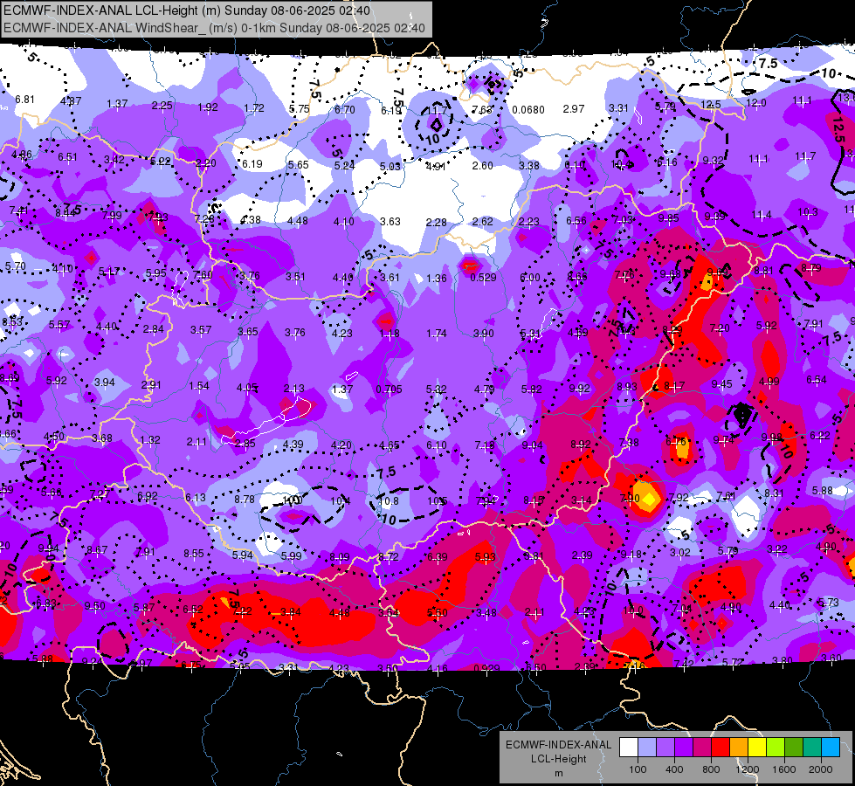Click the WindShear 0-1km title line
This screenshot has width=855, height=786.
point(214,28)
